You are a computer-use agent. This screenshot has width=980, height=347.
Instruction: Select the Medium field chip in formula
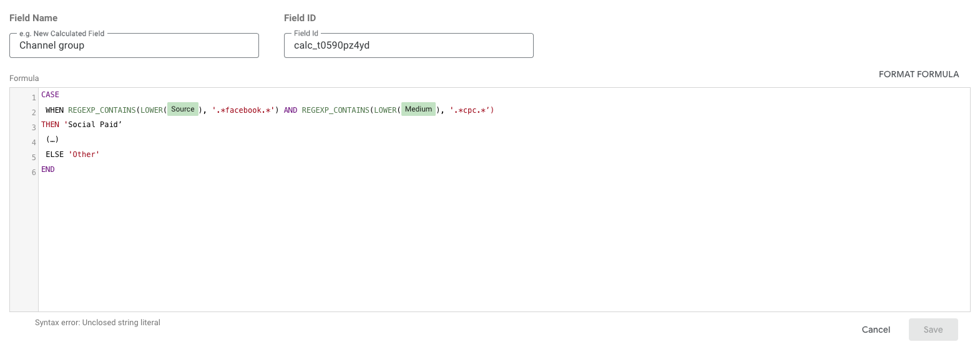(x=418, y=110)
